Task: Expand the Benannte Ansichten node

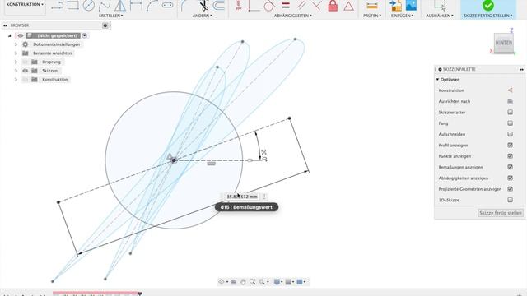Action: tap(16, 53)
